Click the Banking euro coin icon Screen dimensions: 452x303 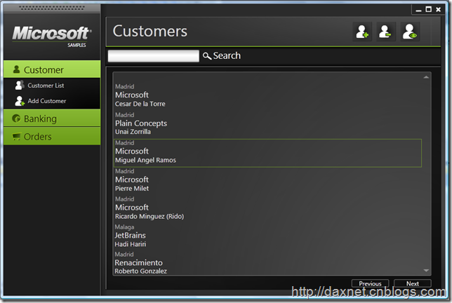click(x=16, y=119)
